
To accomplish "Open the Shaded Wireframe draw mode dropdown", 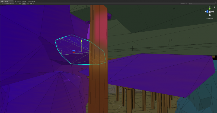I will tap(9, 4).
